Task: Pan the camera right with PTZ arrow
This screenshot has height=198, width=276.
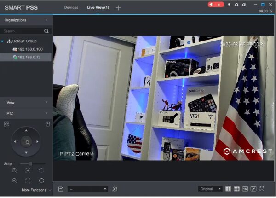Action: 37,142
